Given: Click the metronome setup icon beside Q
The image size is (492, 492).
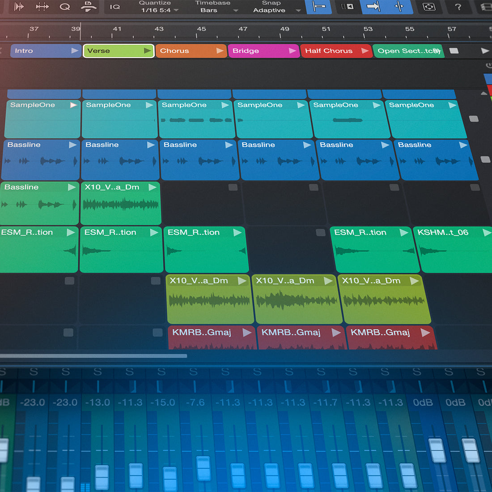Looking at the screenshot, I should [88, 8].
